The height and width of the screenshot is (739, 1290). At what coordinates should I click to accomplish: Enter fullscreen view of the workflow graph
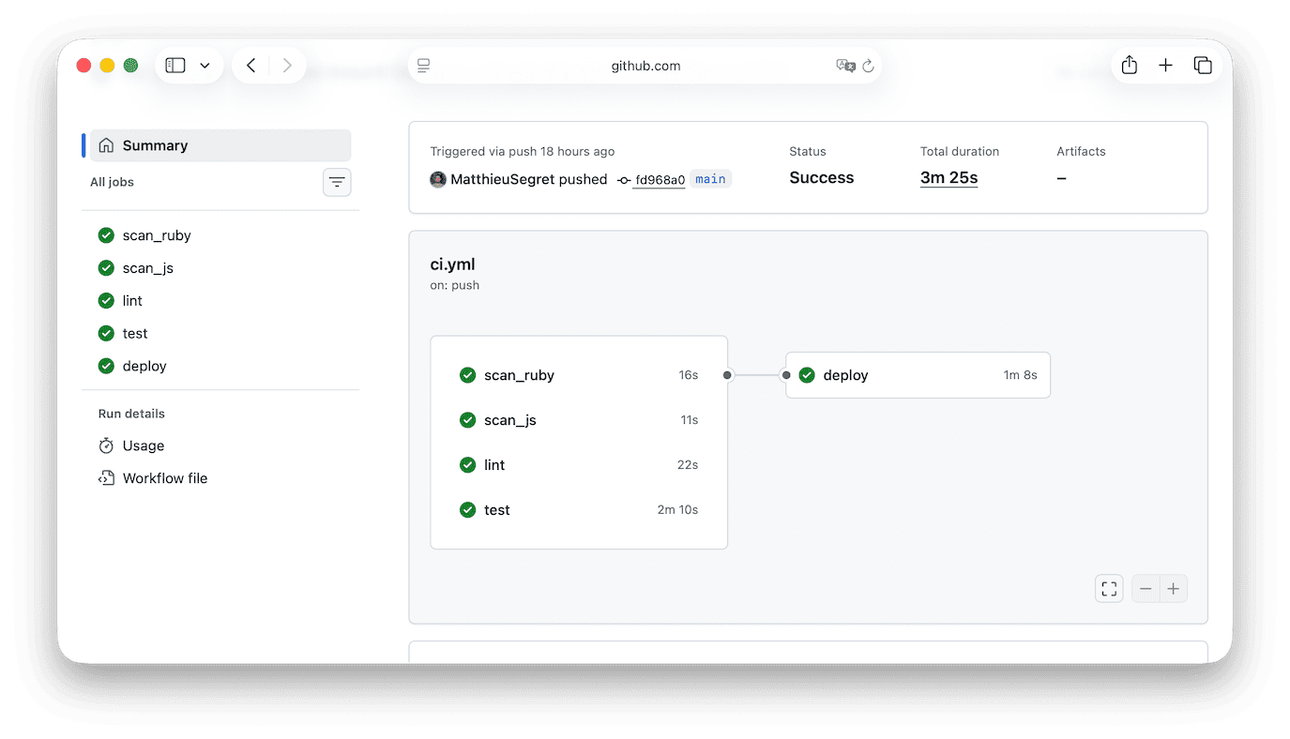[1108, 588]
